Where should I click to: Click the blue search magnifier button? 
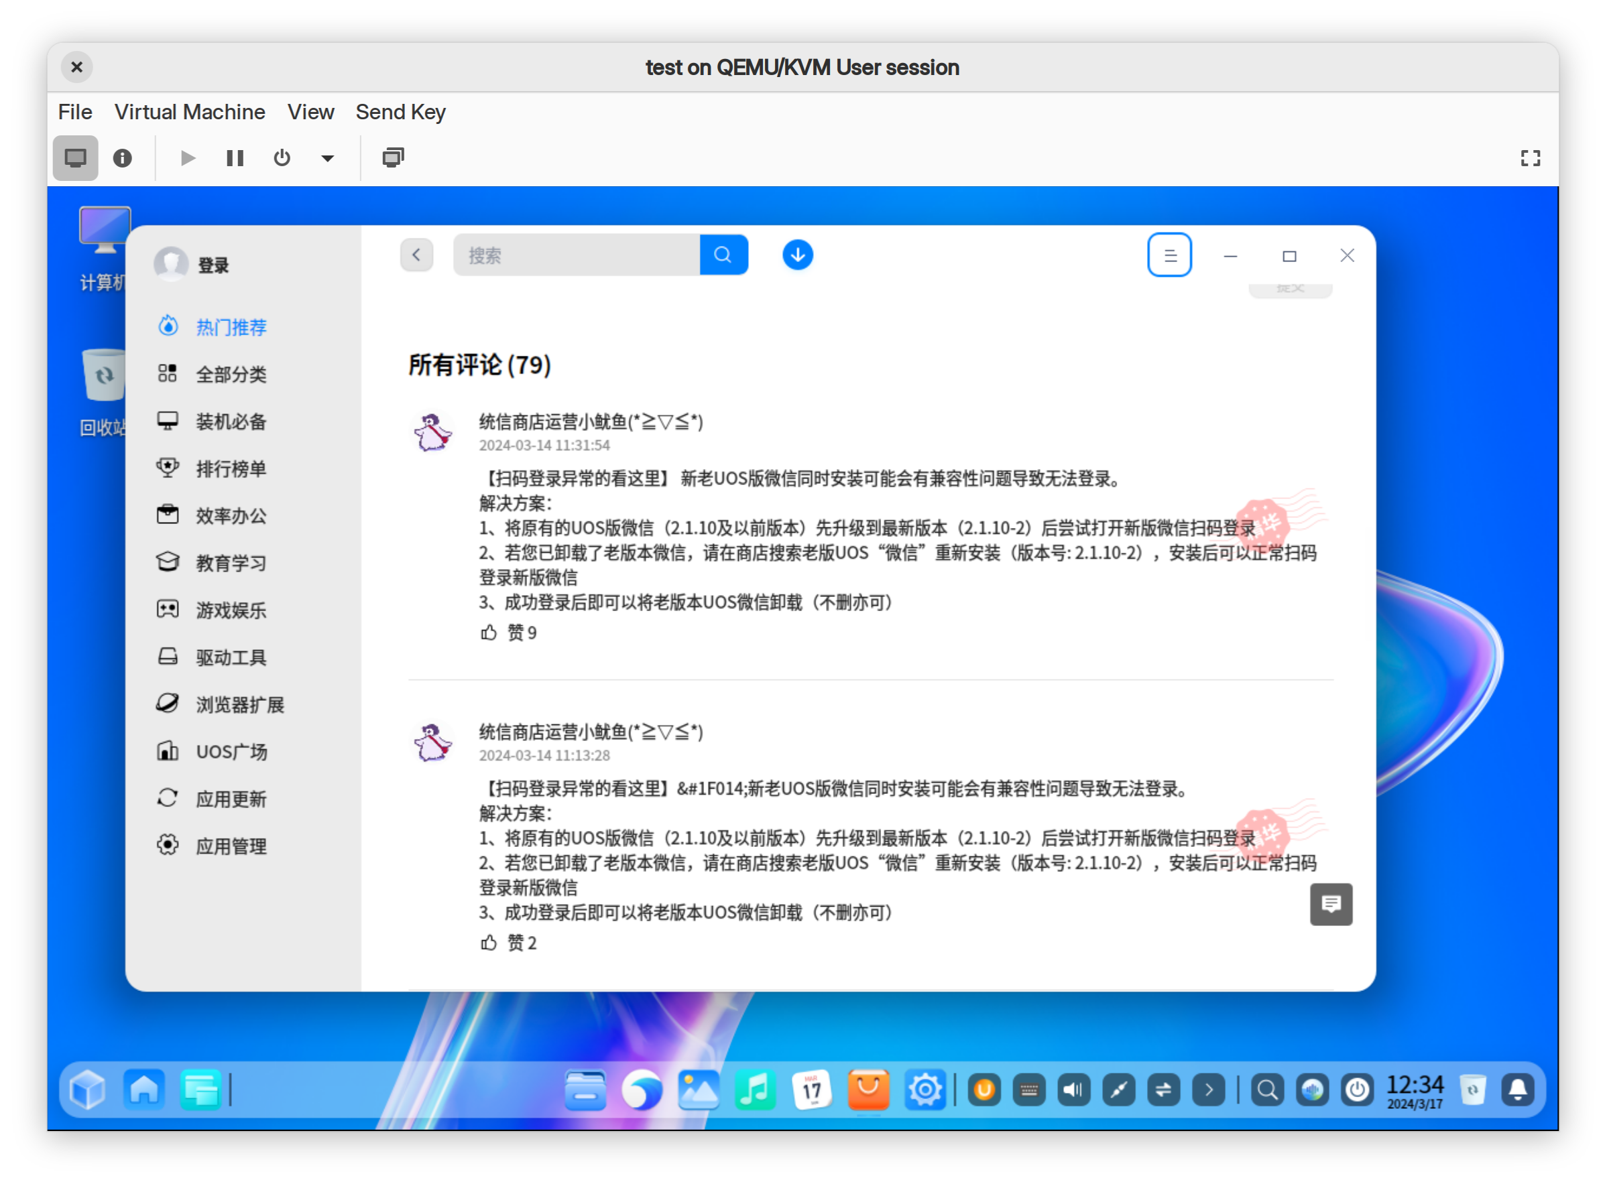[x=723, y=255]
